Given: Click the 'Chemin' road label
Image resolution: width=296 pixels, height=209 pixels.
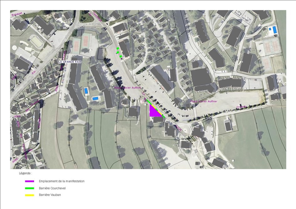Looking at the screenshot, I should click(241, 107).
